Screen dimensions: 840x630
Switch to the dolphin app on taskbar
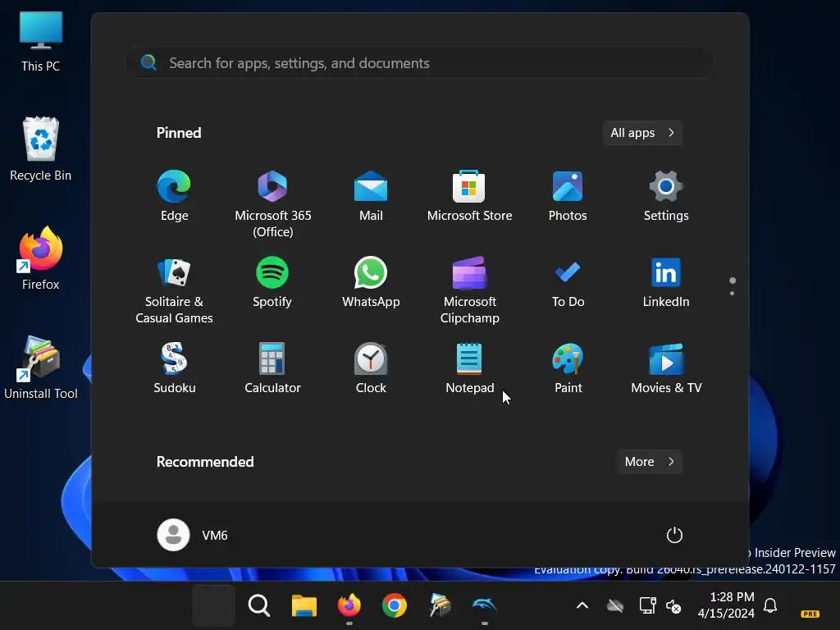(485, 605)
